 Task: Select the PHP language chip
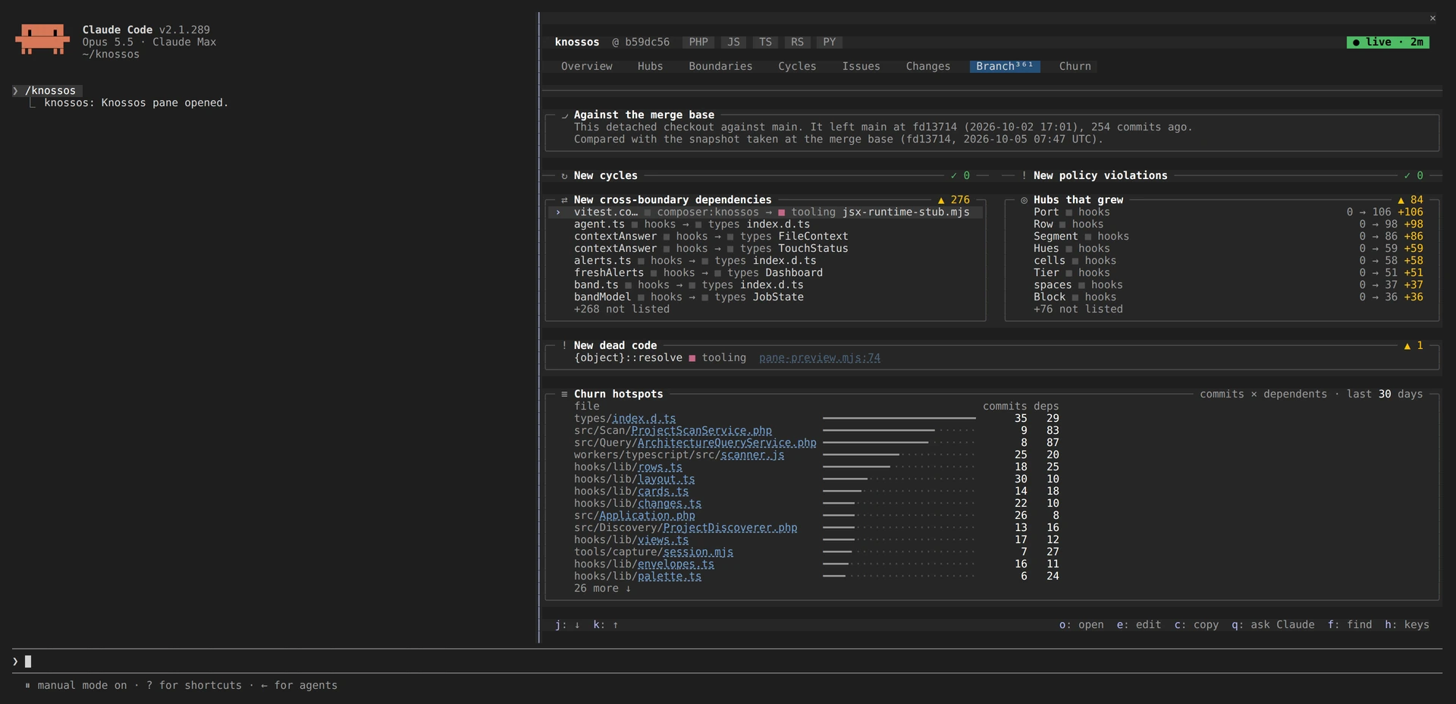click(x=698, y=42)
